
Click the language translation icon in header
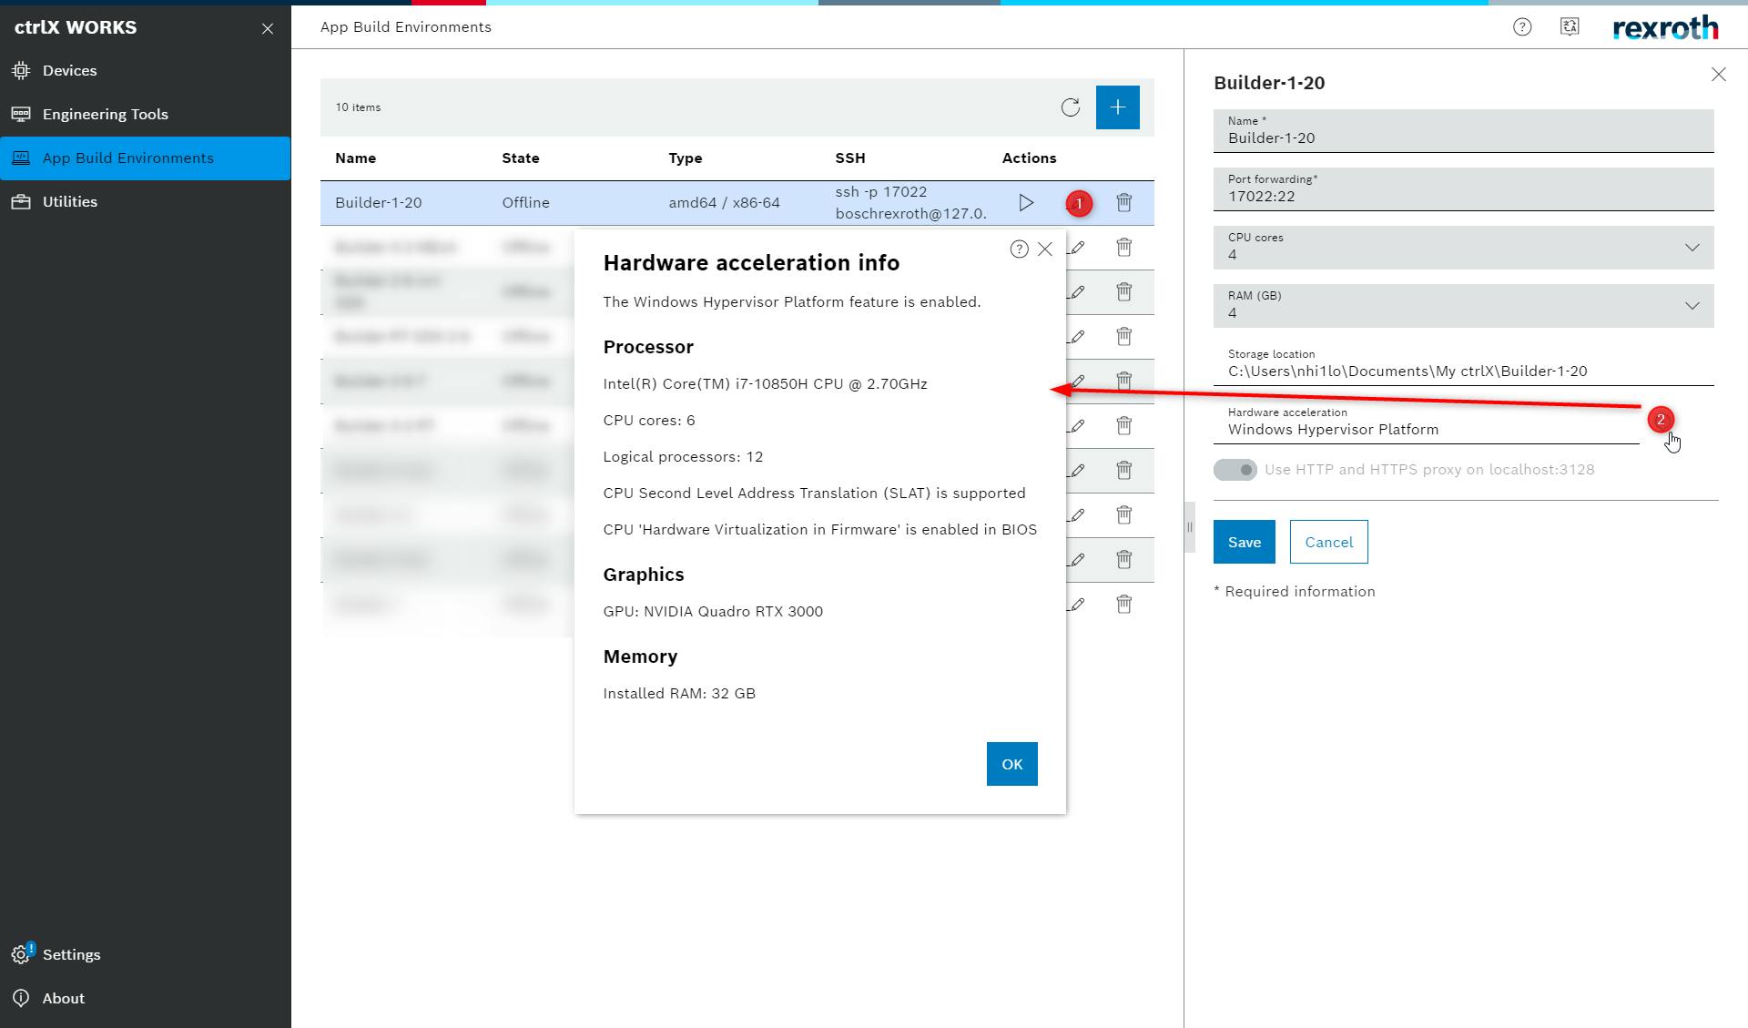[x=1570, y=27]
